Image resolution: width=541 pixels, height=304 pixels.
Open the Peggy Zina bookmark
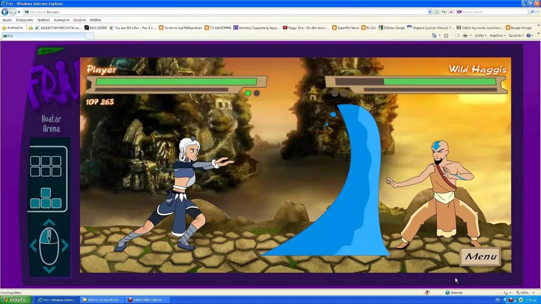click(306, 28)
